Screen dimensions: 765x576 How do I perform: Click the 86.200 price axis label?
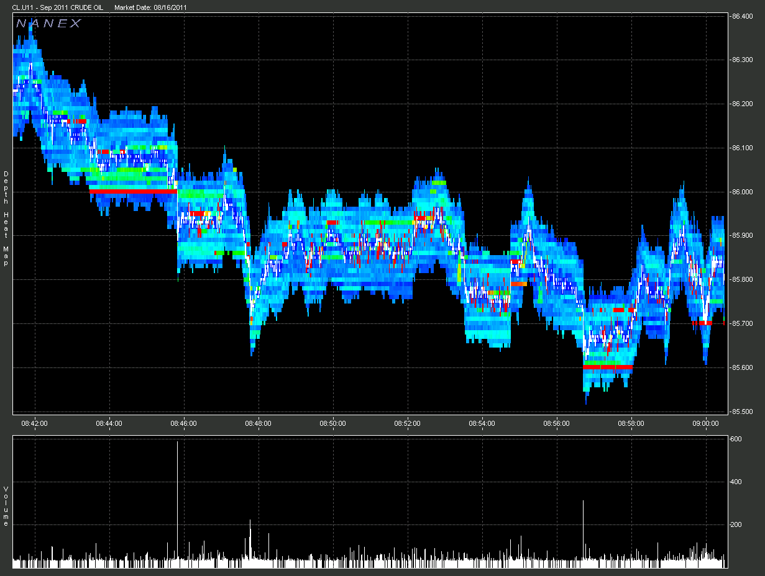742,104
